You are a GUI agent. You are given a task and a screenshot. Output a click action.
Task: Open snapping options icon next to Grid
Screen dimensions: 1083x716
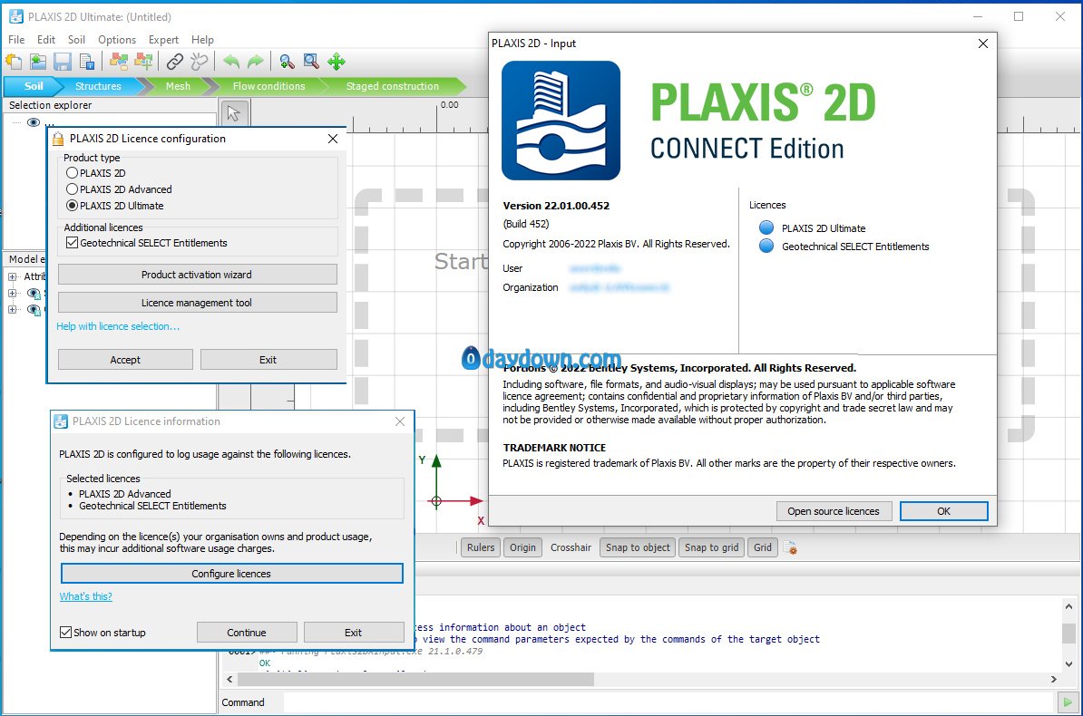point(791,548)
